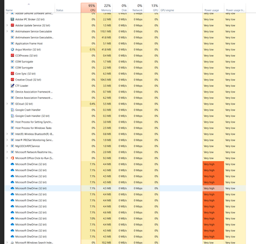Click the Argus Monitor process icon

point(12,49)
